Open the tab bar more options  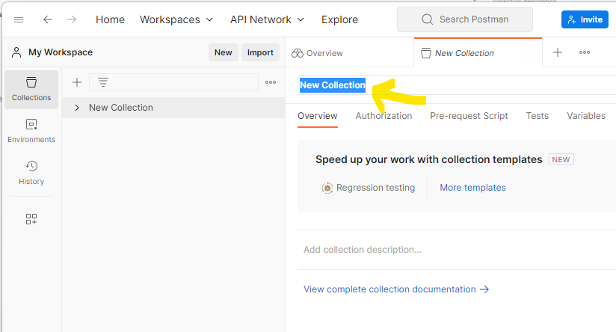click(x=584, y=52)
